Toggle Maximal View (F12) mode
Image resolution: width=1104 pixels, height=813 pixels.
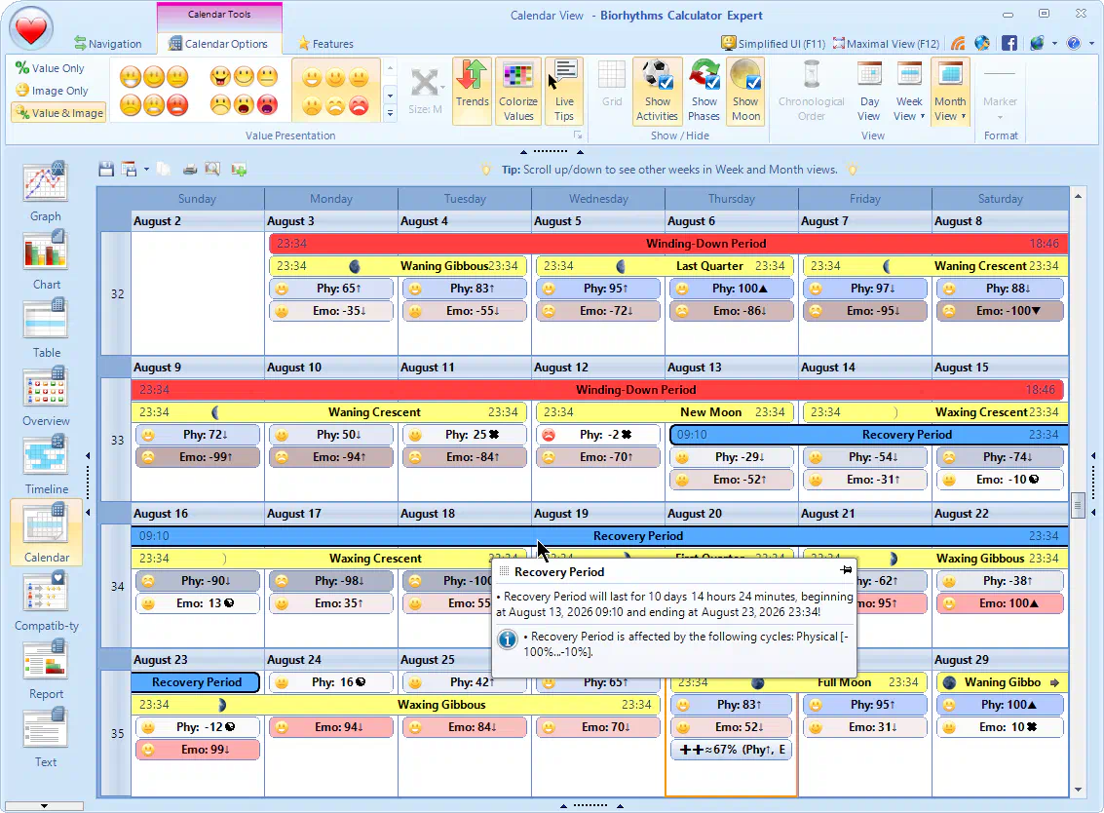[886, 43]
